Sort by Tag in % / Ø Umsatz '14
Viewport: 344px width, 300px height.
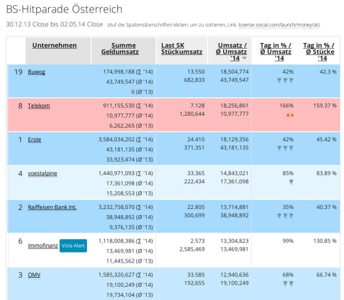(276, 52)
